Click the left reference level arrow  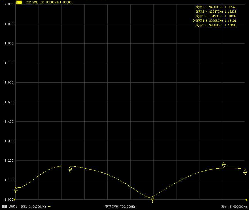(14, 200)
